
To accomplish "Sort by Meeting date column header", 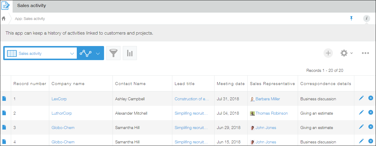I will (x=231, y=84).
